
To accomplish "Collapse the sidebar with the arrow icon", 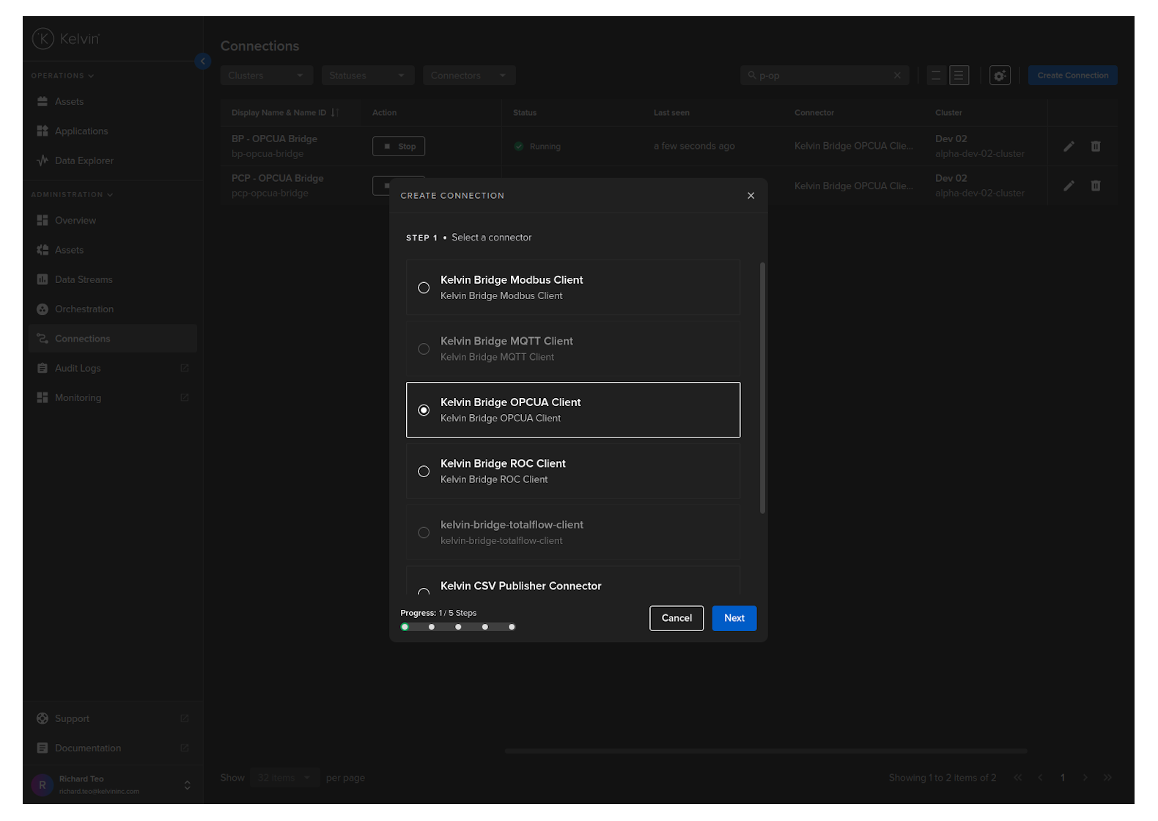I will pos(203,62).
